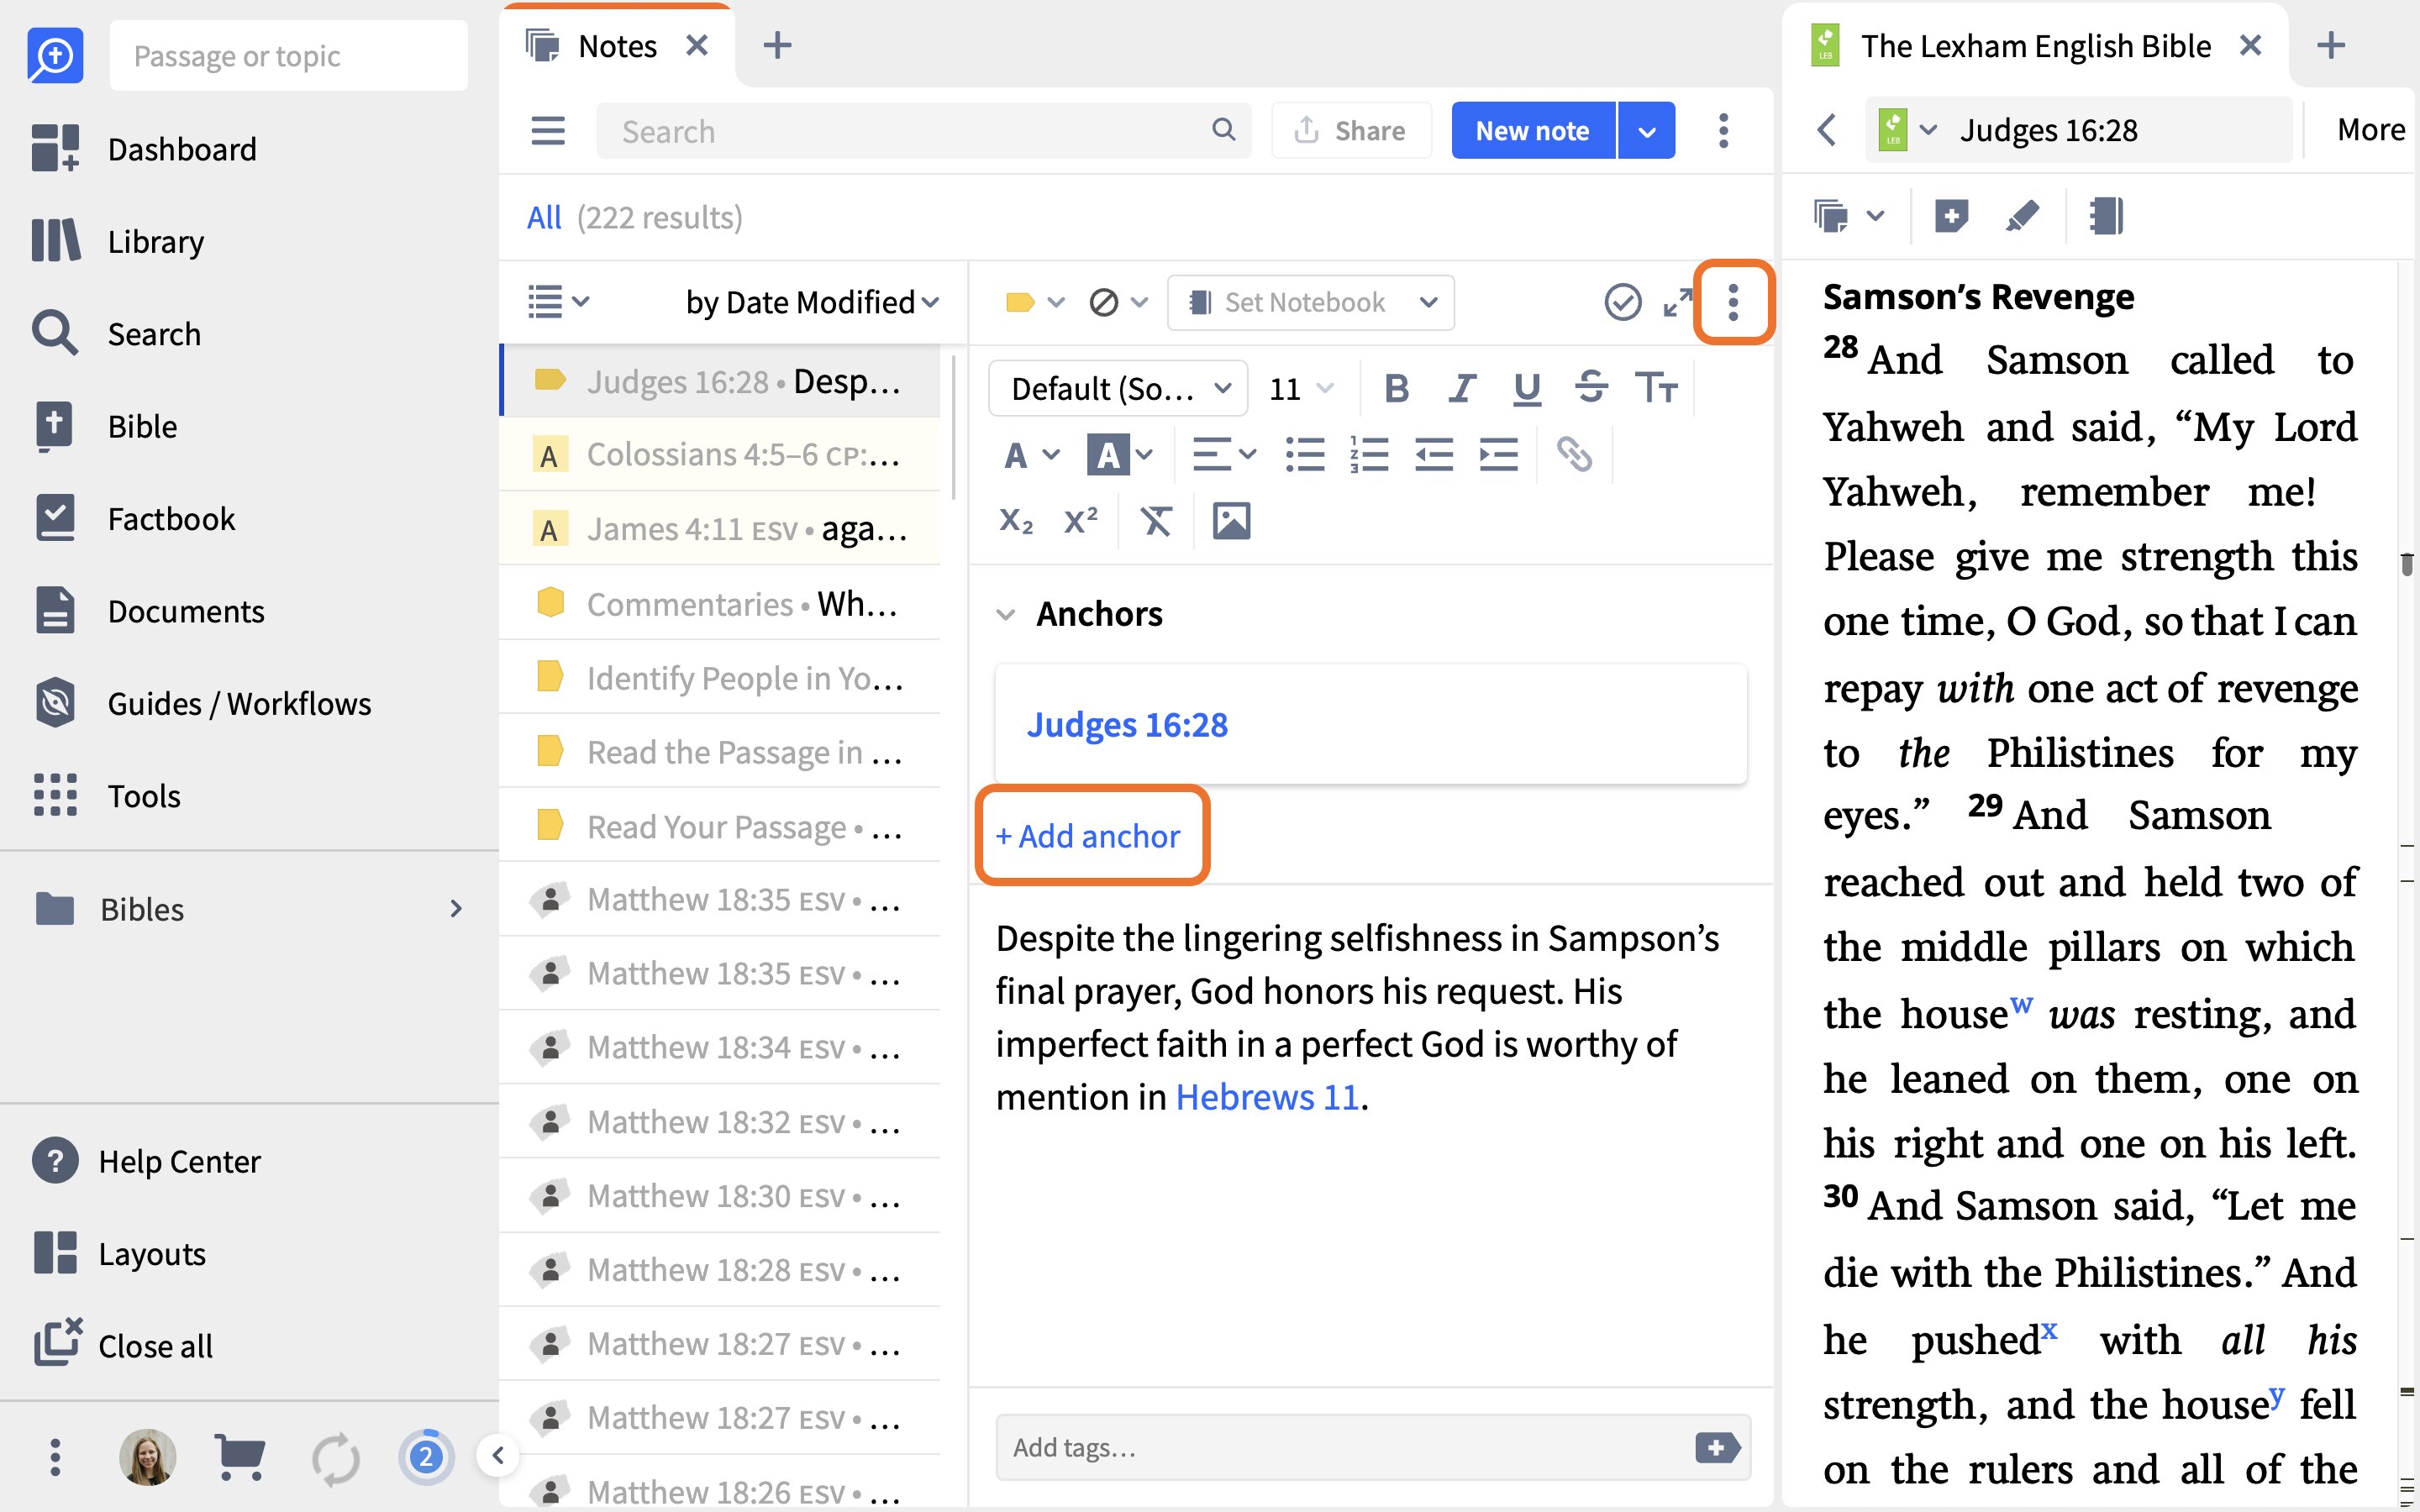Image resolution: width=2420 pixels, height=1512 pixels.
Task: Open the Set Notebook dropdown
Action: [x=1311, y=302]
